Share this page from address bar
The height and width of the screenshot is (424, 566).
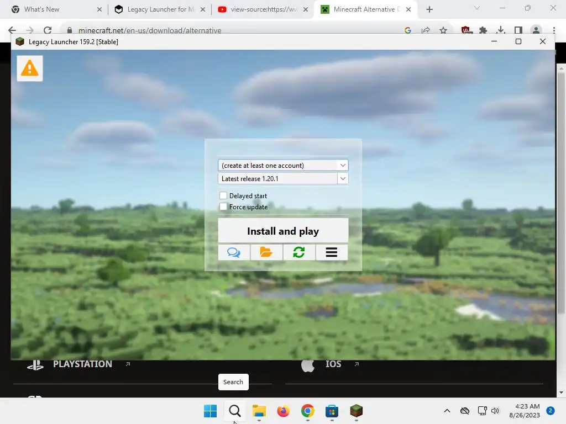point(426,30)
